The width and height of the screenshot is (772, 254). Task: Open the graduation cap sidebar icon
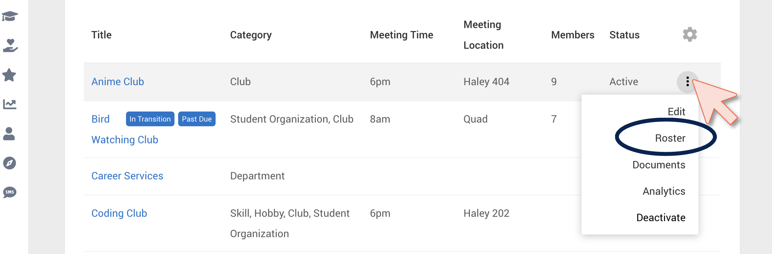[10, 16]
